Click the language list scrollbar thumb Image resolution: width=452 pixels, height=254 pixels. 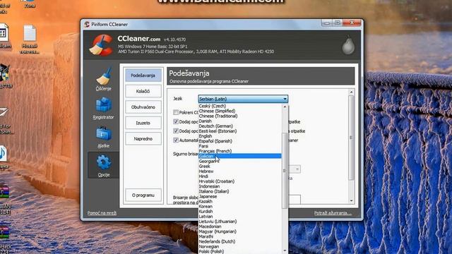point(285,171)
